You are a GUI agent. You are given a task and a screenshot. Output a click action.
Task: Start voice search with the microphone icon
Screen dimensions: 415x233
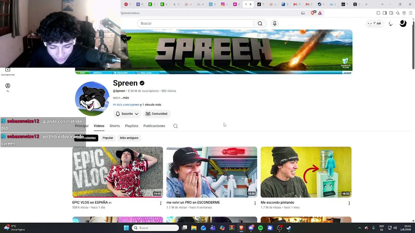pyautogui.click(x=275, y=23)
